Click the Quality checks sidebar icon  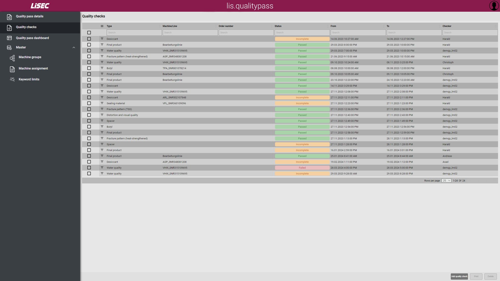[9, 27]
